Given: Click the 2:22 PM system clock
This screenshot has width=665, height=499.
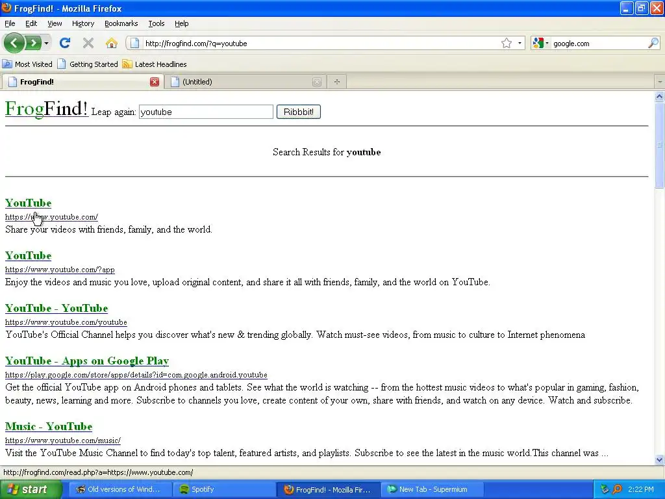Looking at the screenshot, I should point(641,489).
